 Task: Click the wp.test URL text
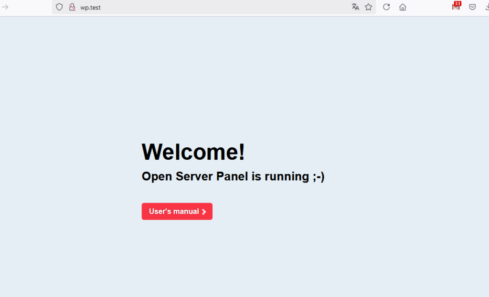coord(90,8)
